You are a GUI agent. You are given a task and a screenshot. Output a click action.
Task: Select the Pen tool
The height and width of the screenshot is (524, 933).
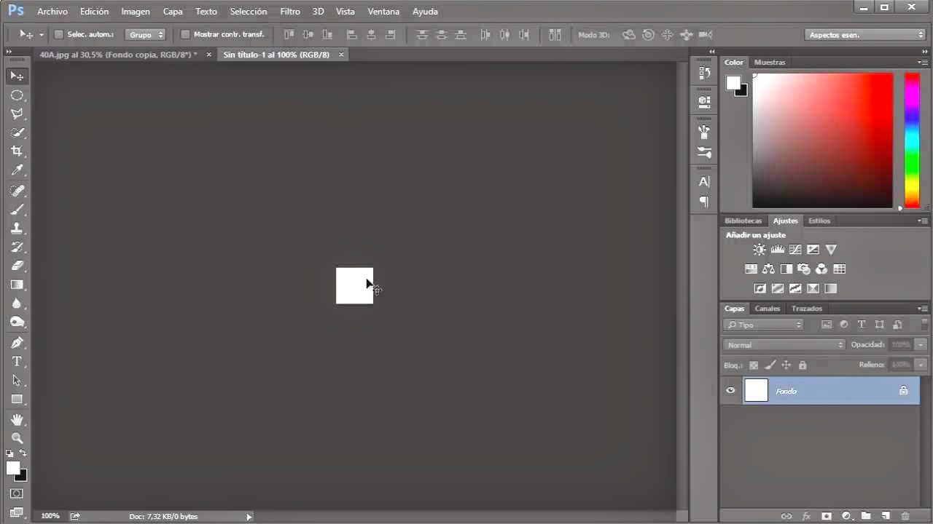click(17, 343)
